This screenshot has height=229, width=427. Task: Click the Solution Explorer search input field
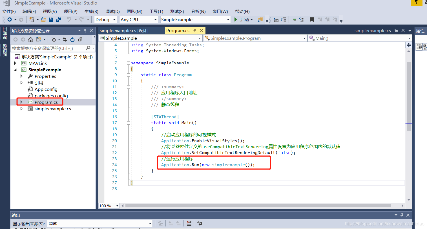[48, 48]
